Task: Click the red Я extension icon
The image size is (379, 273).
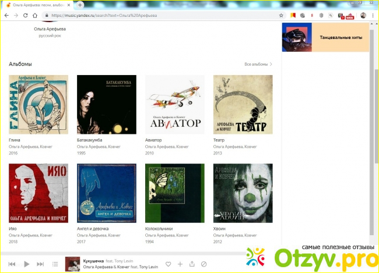Action: [x=312, y=16]
